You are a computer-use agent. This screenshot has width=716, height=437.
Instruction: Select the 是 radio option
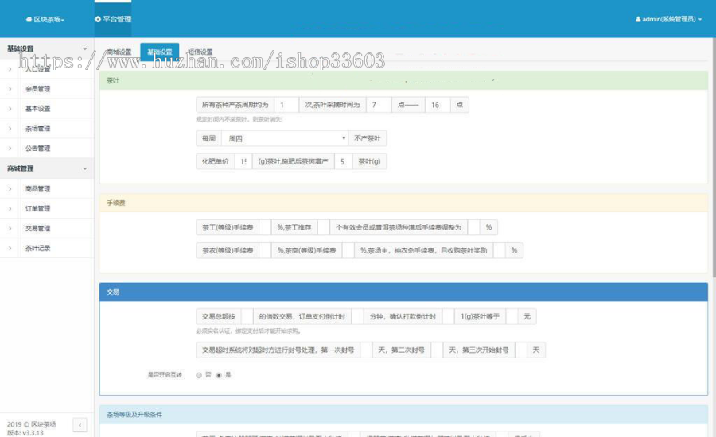coord(219,375)
